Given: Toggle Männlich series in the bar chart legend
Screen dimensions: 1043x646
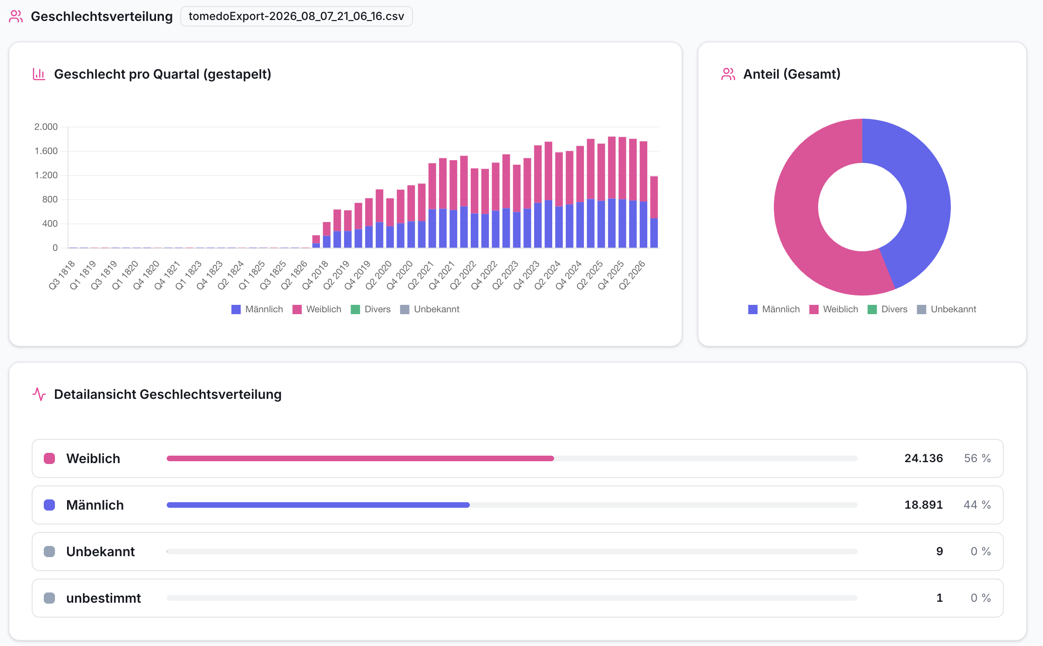Looking at the screenshot, I should click(x=257, y=310).
